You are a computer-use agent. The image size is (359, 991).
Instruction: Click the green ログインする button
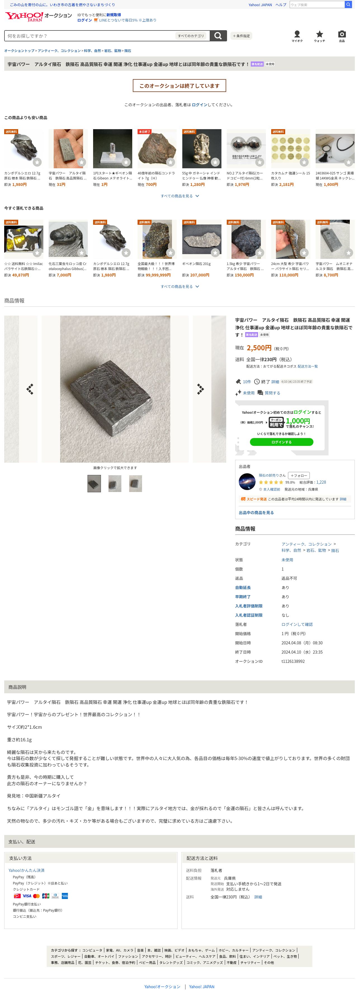(x=281, y=442)
